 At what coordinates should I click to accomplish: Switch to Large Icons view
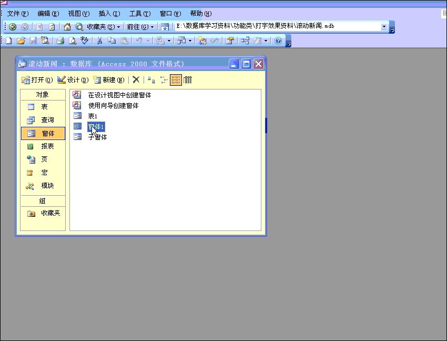coord(151,80)
